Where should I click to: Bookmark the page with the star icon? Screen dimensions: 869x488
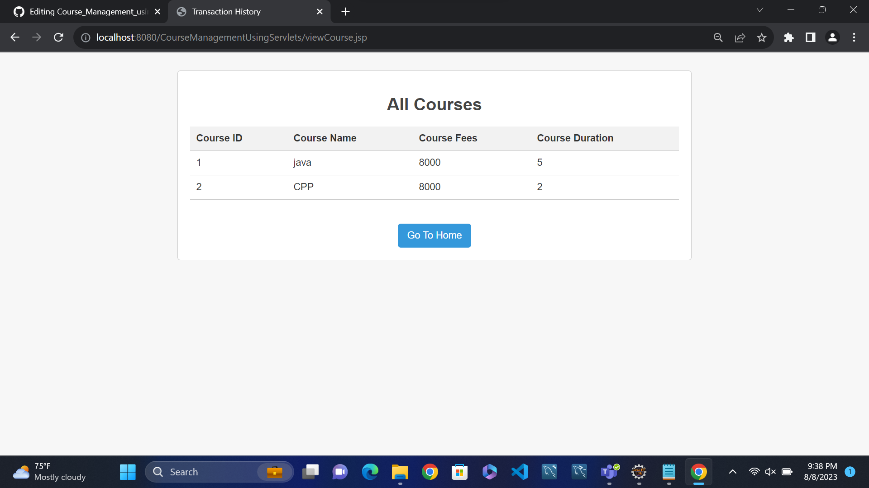pos(762,38)
